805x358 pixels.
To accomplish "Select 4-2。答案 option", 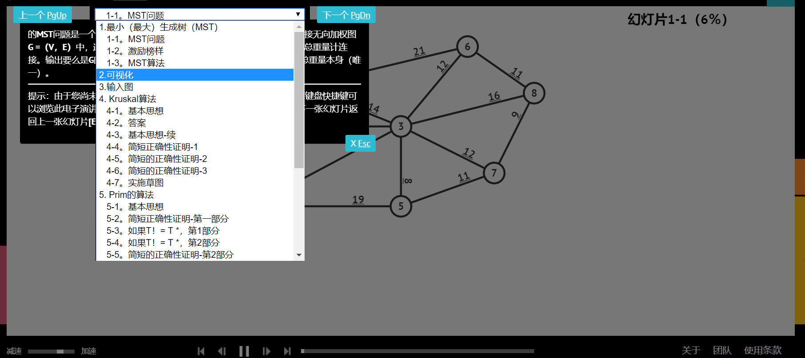I will click(x=195, y=123).
